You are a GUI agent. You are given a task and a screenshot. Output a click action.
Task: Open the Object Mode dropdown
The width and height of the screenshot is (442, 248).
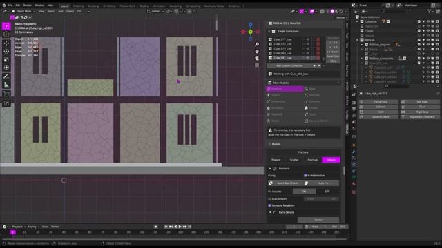[23, 12]
